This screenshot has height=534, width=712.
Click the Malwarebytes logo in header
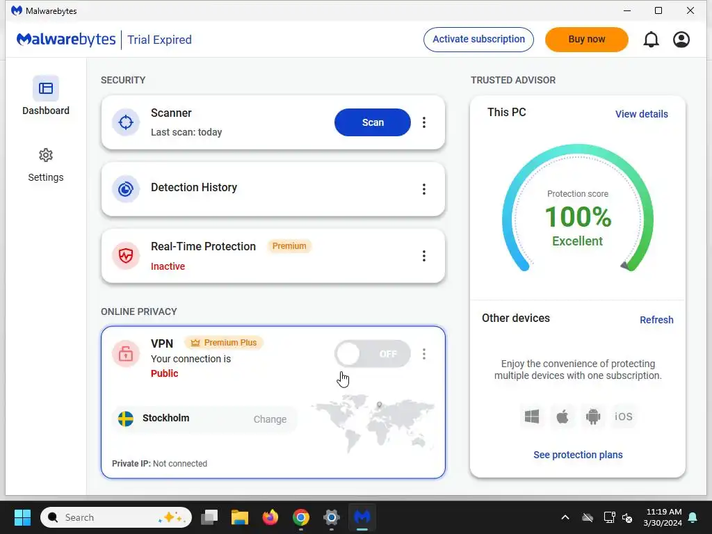66,40
